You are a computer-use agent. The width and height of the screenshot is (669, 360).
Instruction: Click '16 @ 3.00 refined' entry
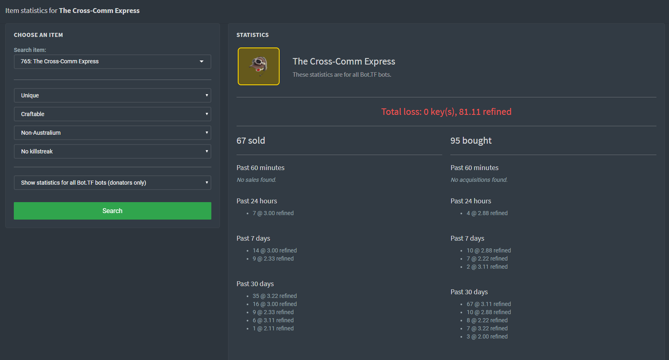[x=275, y=304]
